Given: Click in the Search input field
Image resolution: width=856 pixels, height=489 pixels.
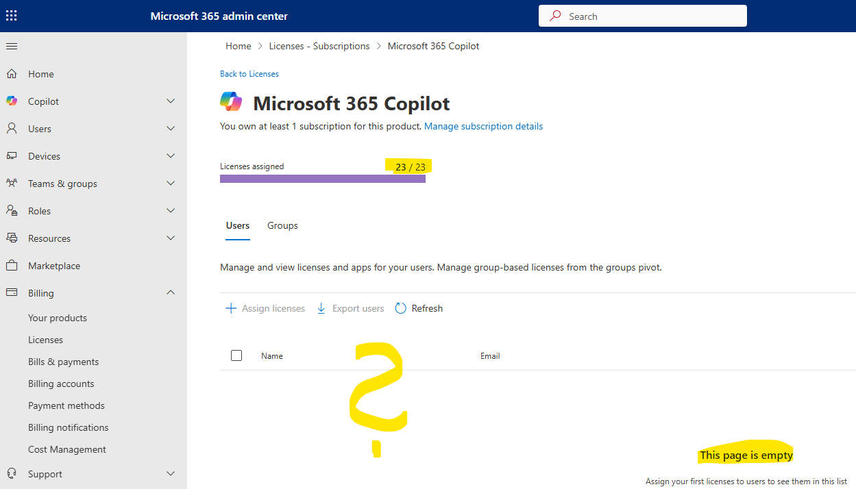Looking at the screenshot, I should pos(643,16).
